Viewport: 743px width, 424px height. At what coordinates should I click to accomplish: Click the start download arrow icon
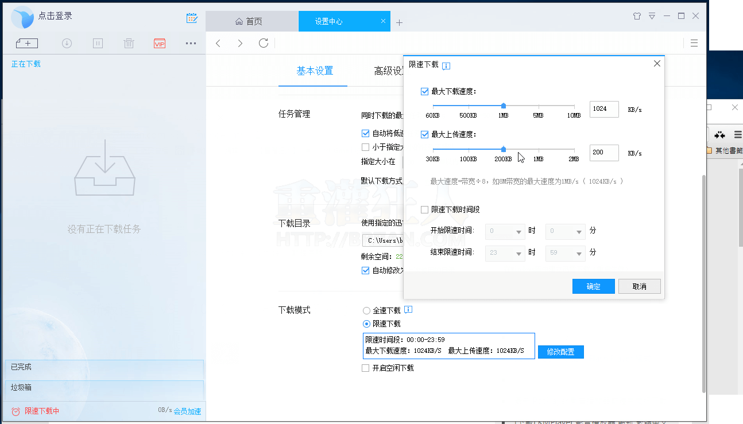click(x=67, y=43)
